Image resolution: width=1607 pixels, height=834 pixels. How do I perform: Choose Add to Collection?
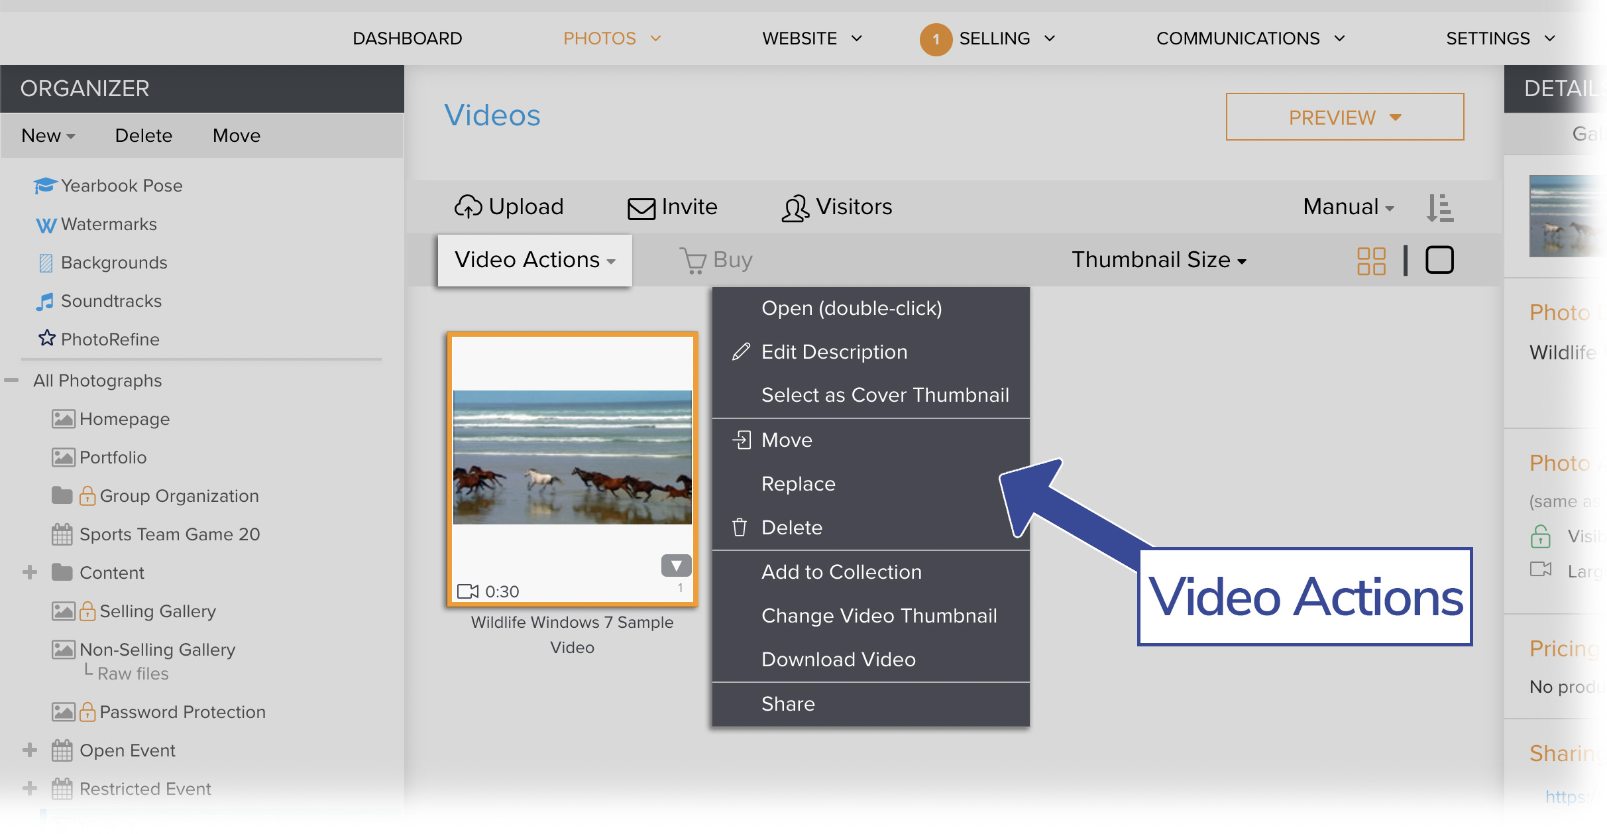click(x=871, y=572)
